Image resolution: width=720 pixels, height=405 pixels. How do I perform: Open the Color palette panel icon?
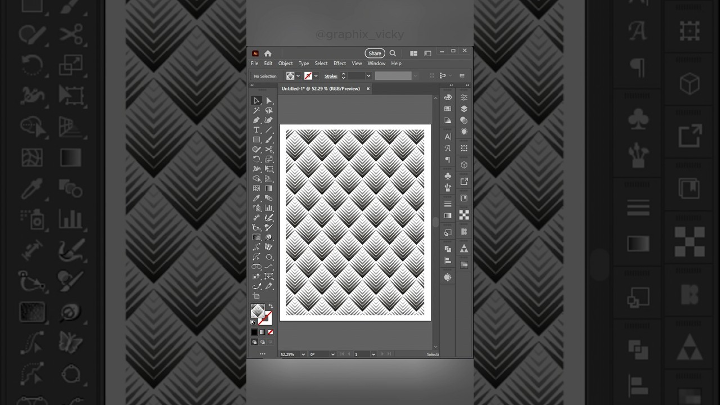[448, 97]
